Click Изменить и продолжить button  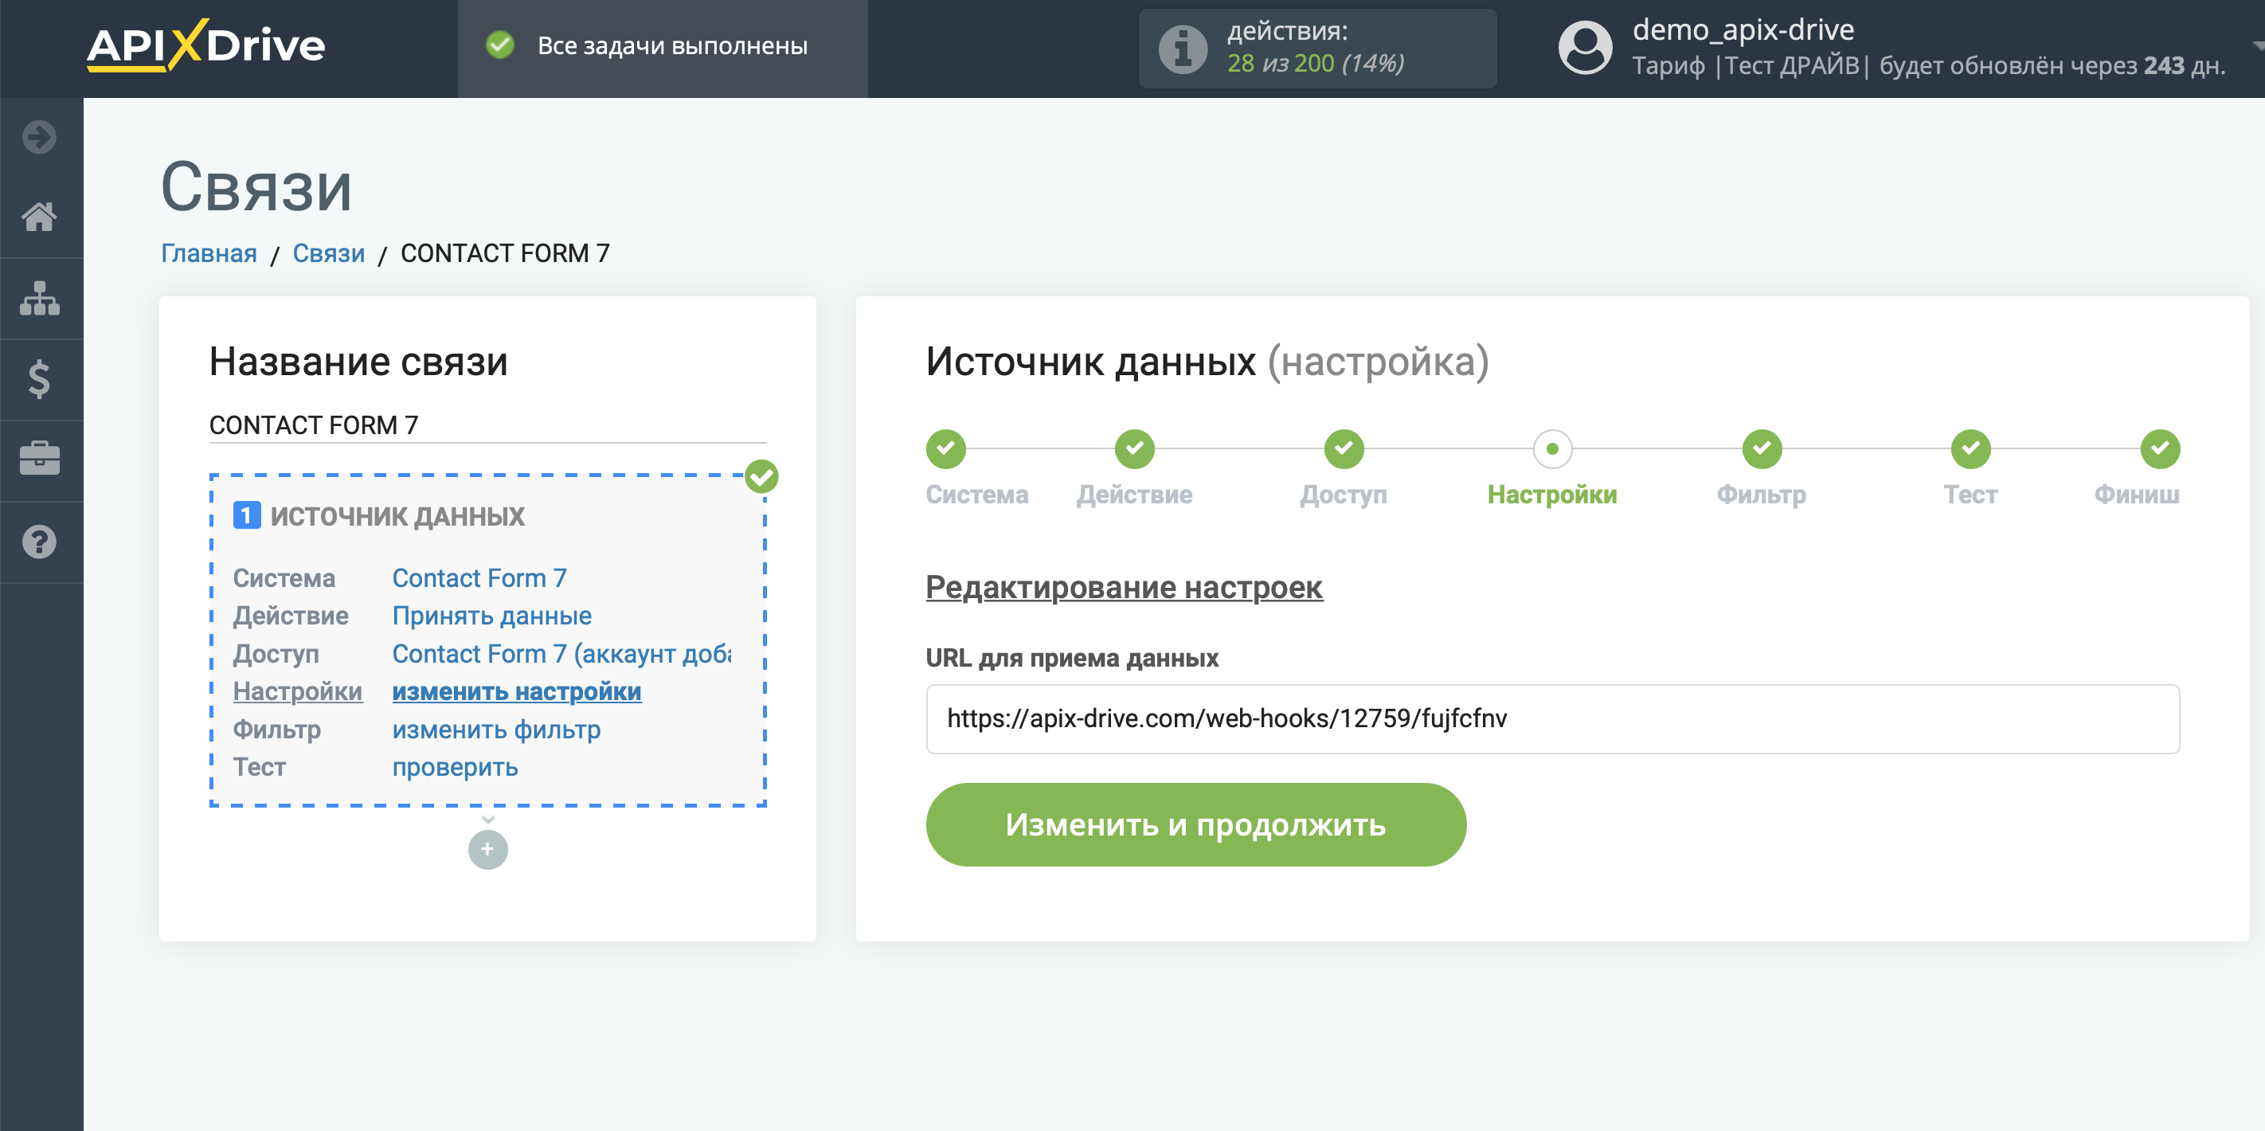pyautogui.click(x=1195, y=824)
